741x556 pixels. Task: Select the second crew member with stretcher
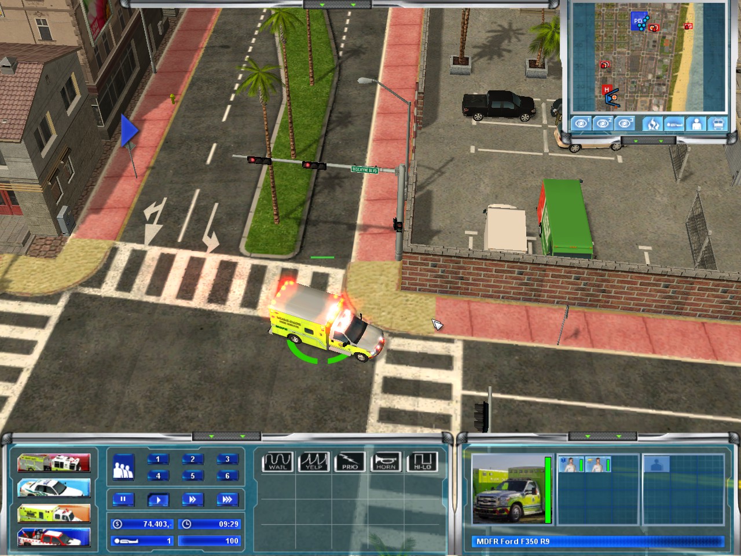point(599,464)
